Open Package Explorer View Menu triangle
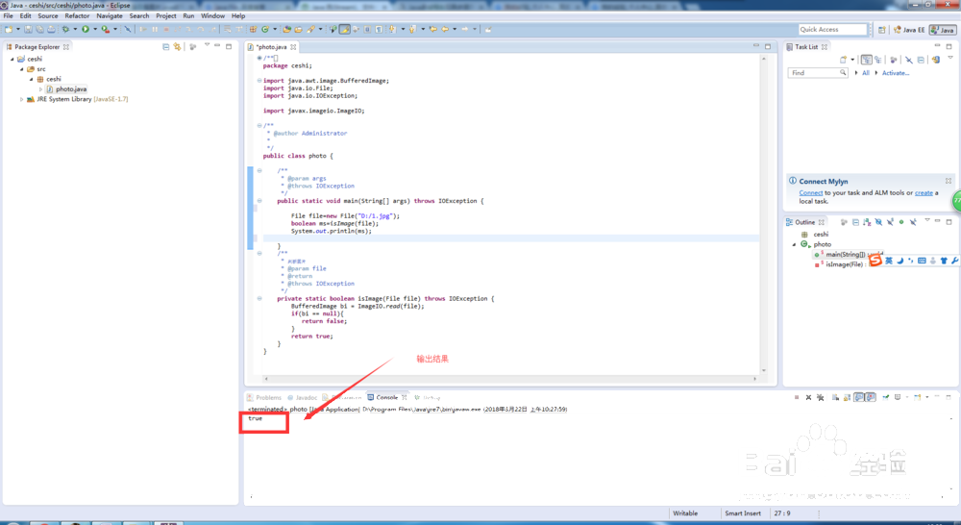 (x=207, y=45)
